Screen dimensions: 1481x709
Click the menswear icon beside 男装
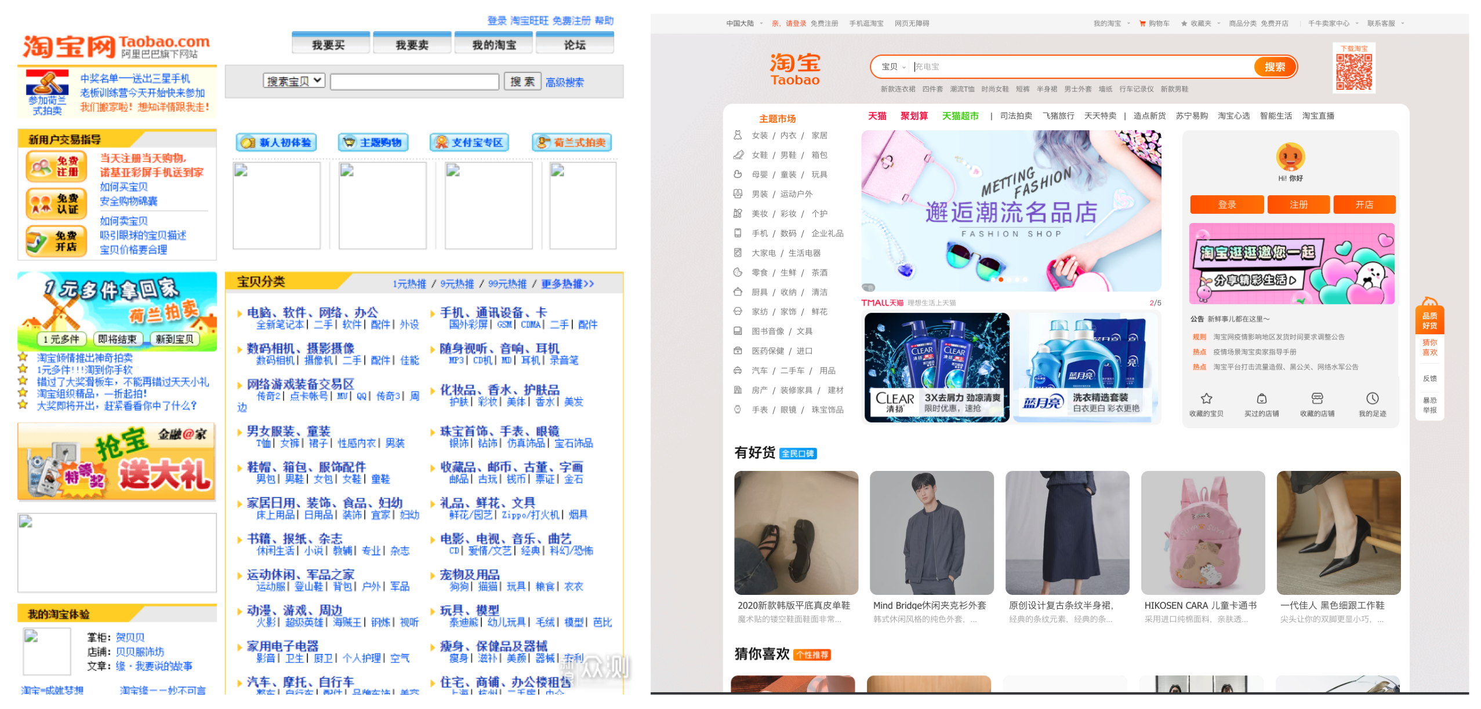coord(738,193)
